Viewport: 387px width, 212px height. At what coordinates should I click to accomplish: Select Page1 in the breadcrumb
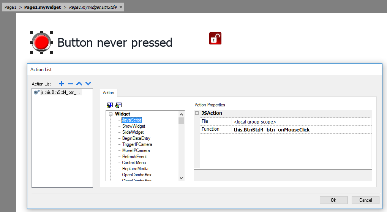coord(10,7)
